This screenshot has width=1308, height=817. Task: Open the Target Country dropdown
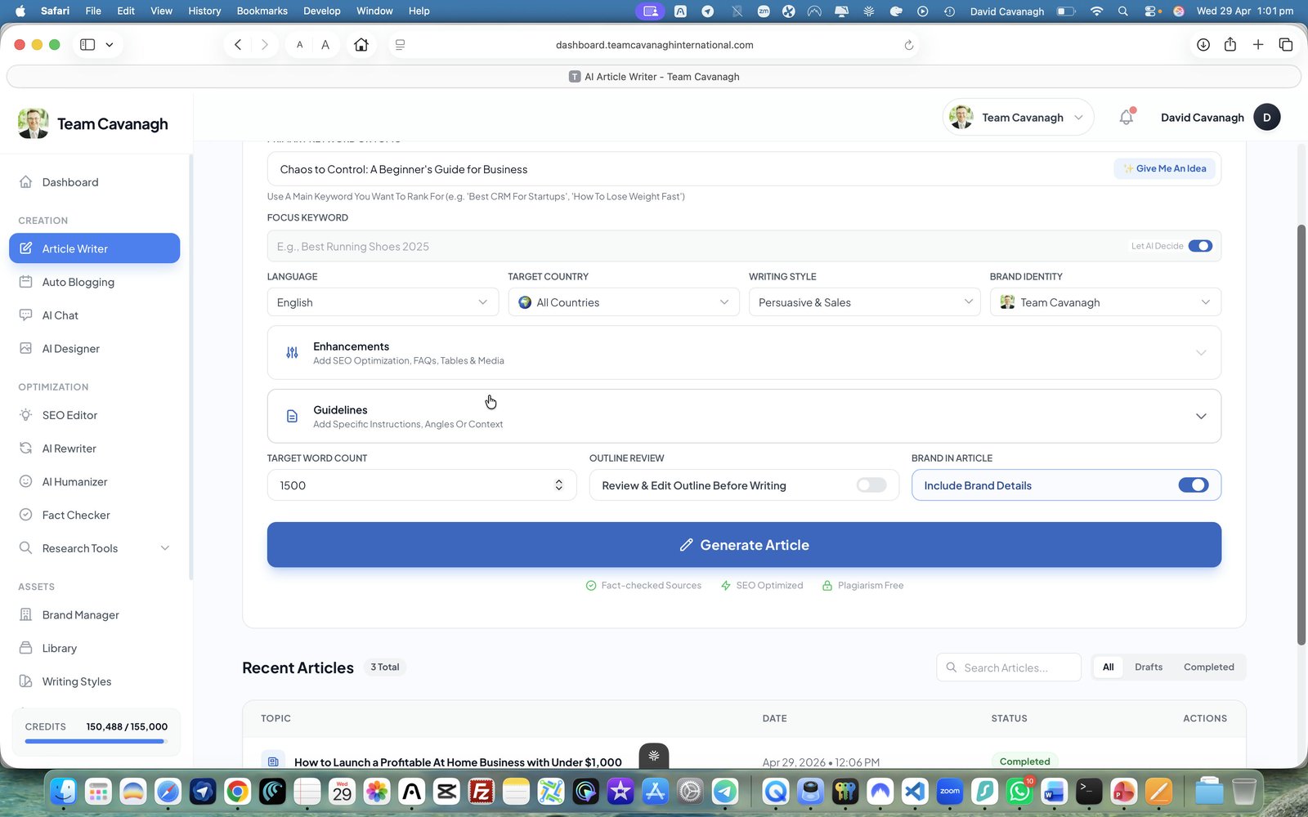coord(624,302)
